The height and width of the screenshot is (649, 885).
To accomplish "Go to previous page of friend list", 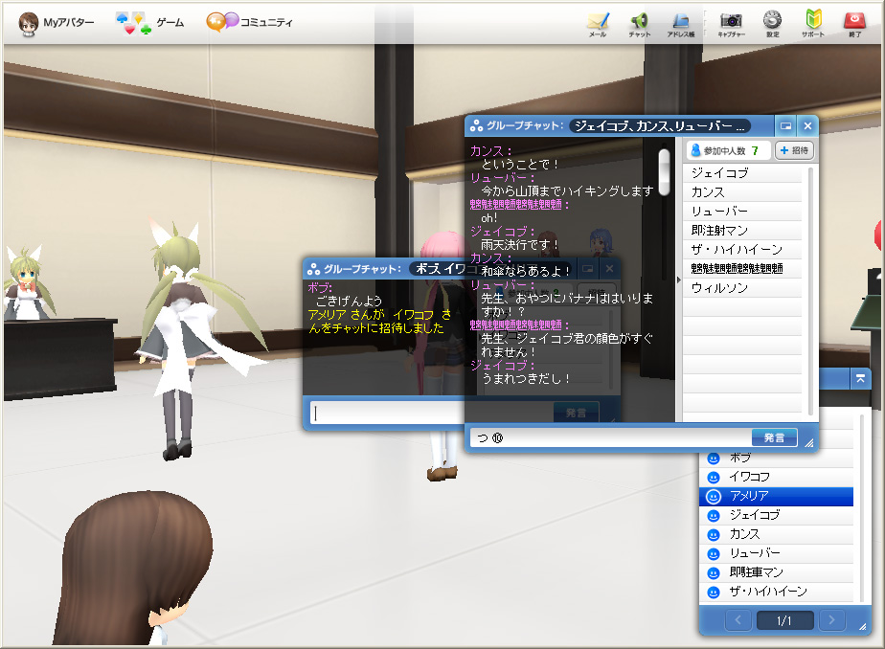I will pos(737,620).
